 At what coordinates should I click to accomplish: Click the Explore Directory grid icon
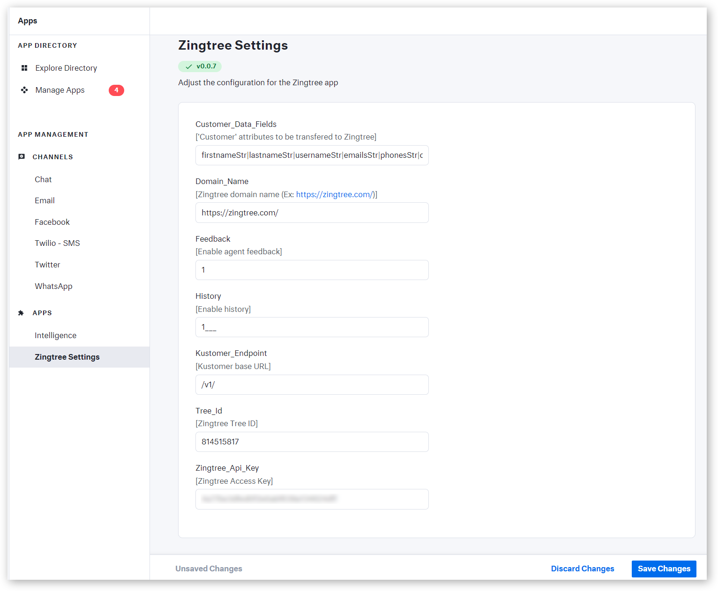click(24, 68)
